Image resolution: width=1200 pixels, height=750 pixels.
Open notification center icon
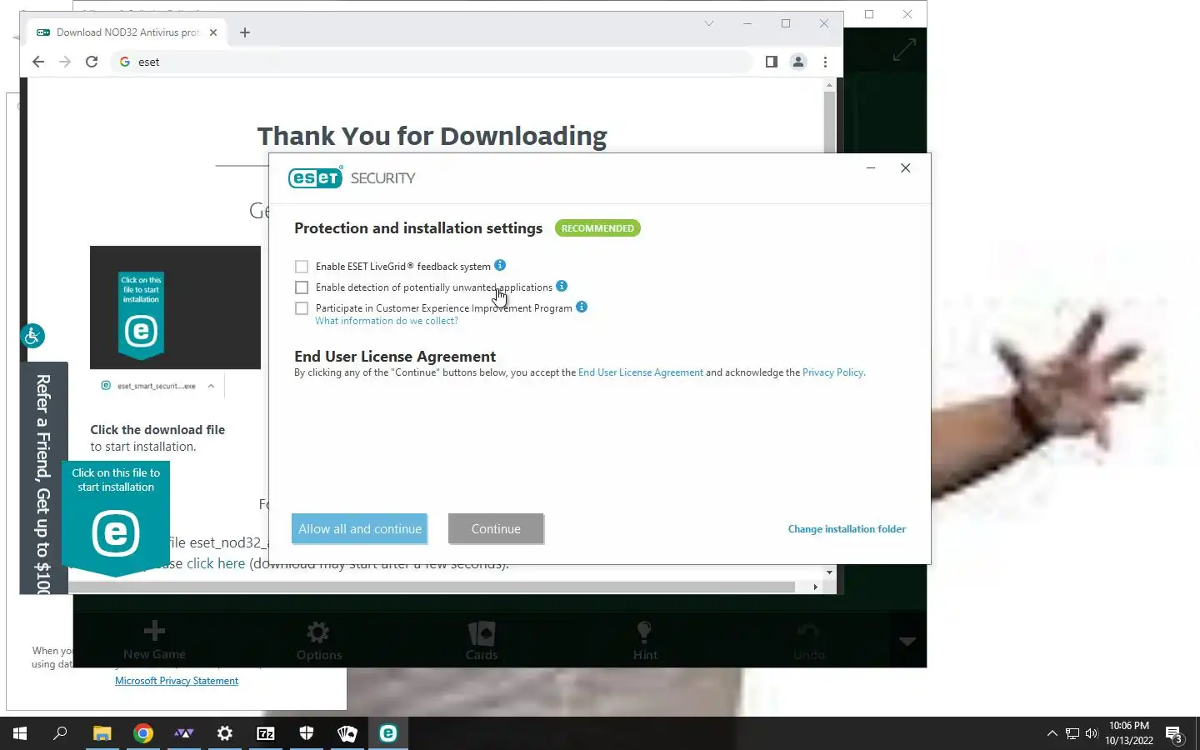coord(1174,734)
